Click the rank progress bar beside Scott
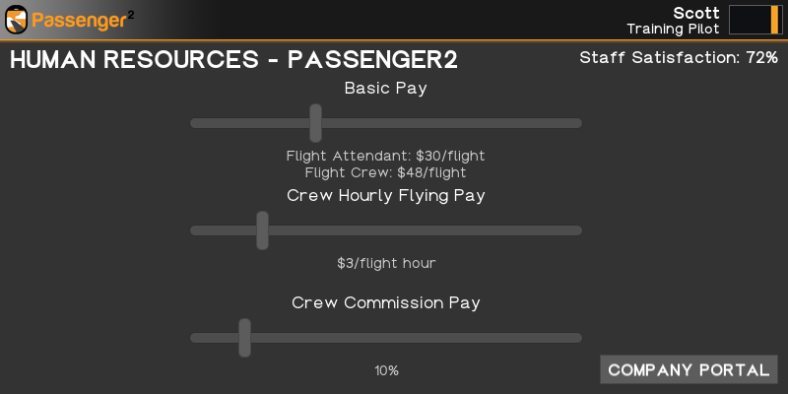This screenshot has height=394, width=788. click(749, 20)
